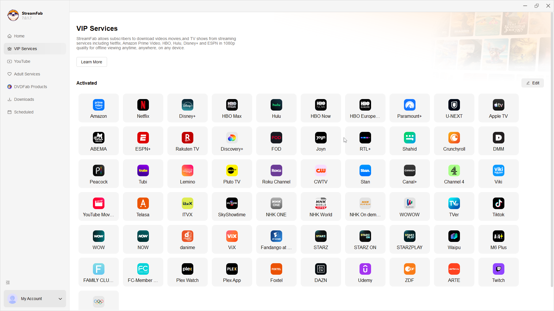Select VIP Services in sidebar
The image size is (554, 311).
[35, 49]
